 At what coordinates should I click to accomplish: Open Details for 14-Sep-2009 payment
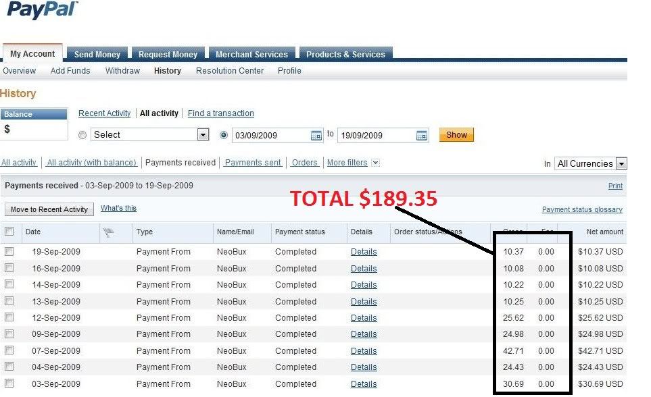tap(364, 284)
